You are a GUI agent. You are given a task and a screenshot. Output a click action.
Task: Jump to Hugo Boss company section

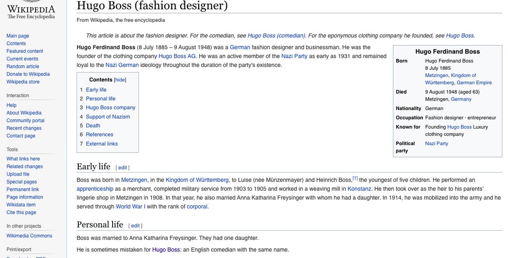tap(110, 107)
